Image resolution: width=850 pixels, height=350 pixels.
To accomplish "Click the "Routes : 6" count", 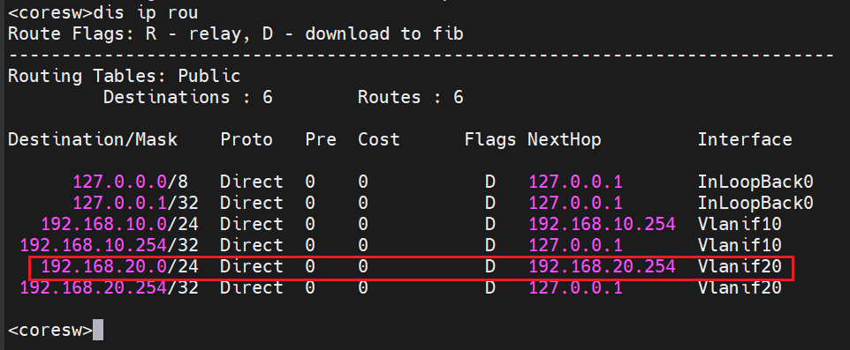I will coord(410,97).
